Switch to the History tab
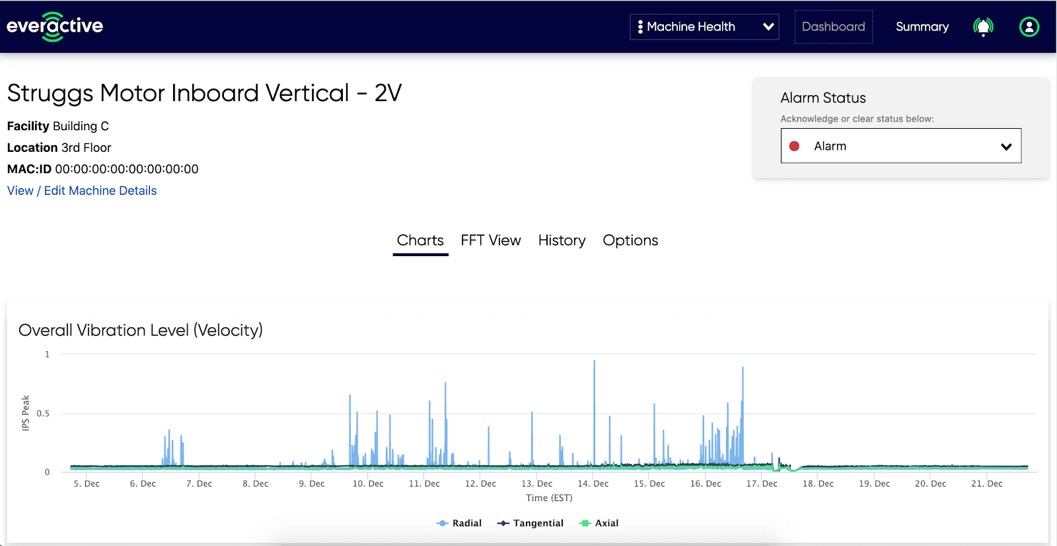Viewport: 1057px width, 546px height. [562, 240]
